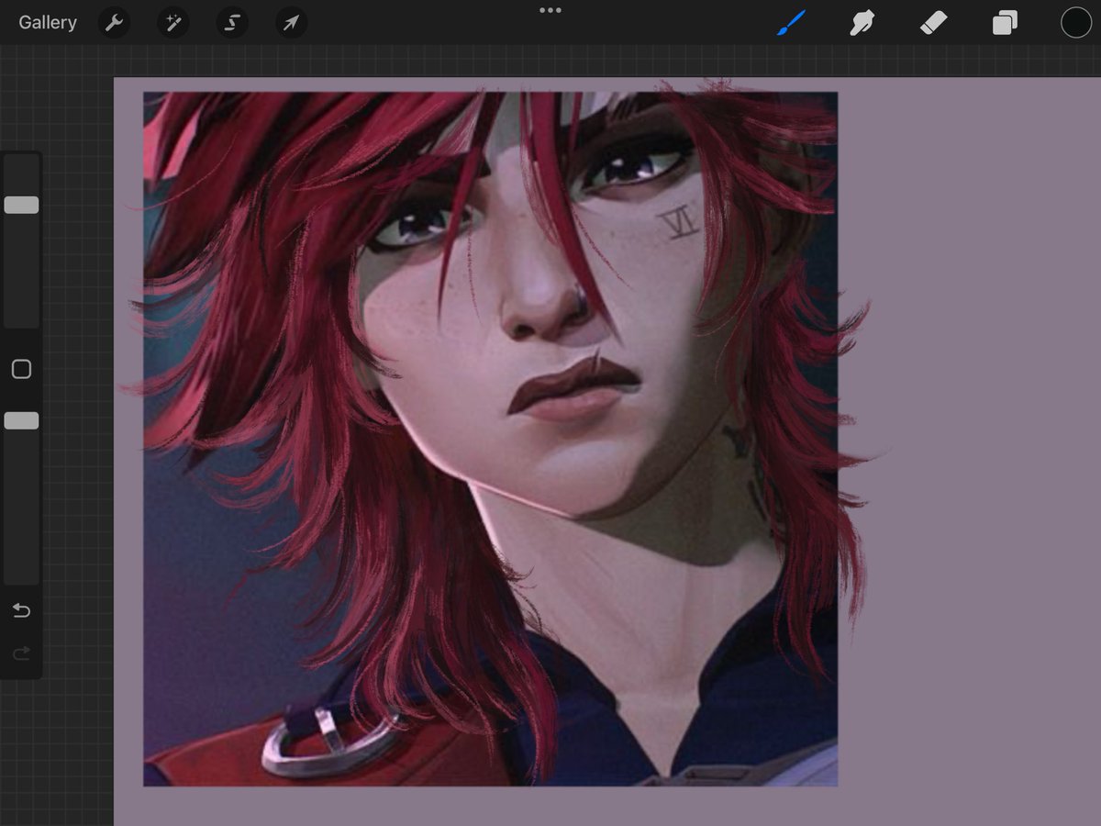
Task: Select the Paint brush tool
Action: tap(791, 23)
